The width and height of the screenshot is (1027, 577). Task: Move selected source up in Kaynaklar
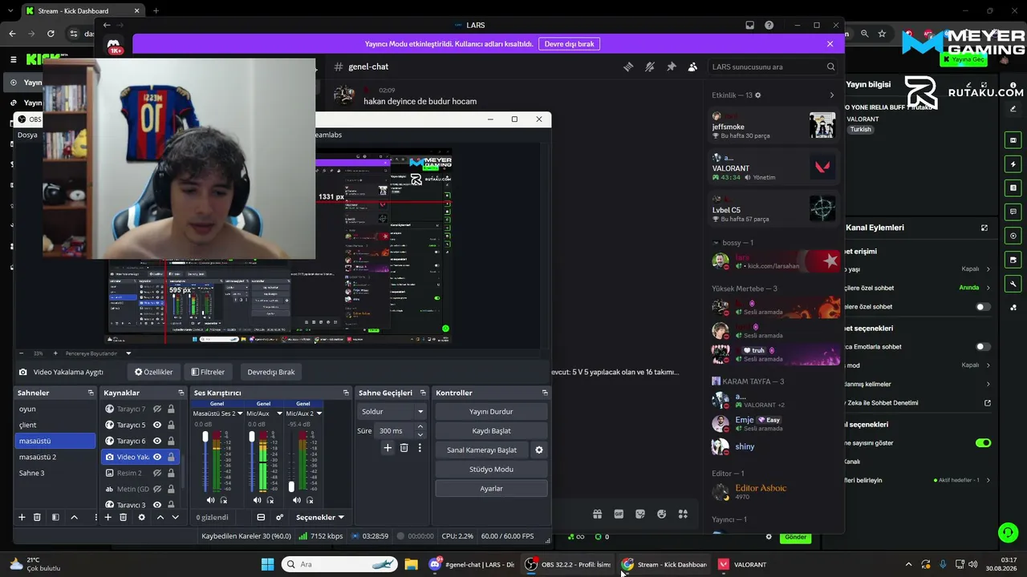tap(160, 517)
